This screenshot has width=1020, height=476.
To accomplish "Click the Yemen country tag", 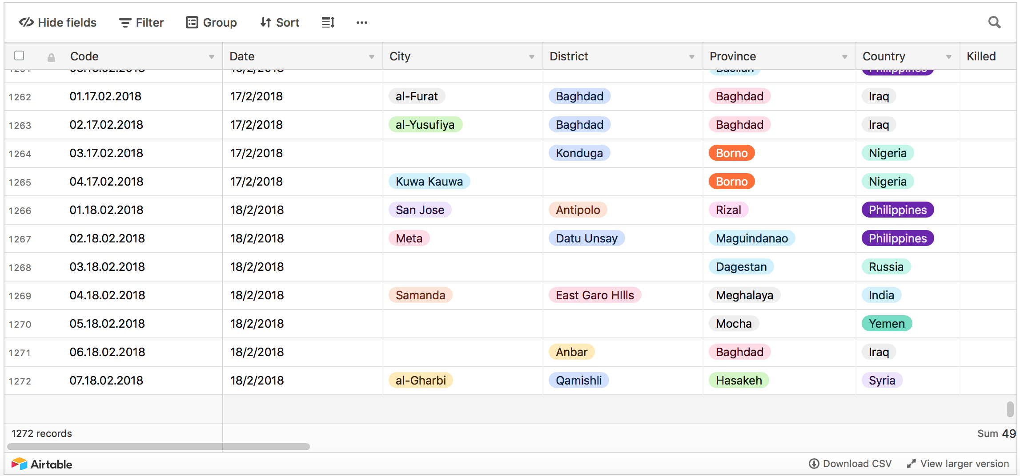I will click(887, 324).
